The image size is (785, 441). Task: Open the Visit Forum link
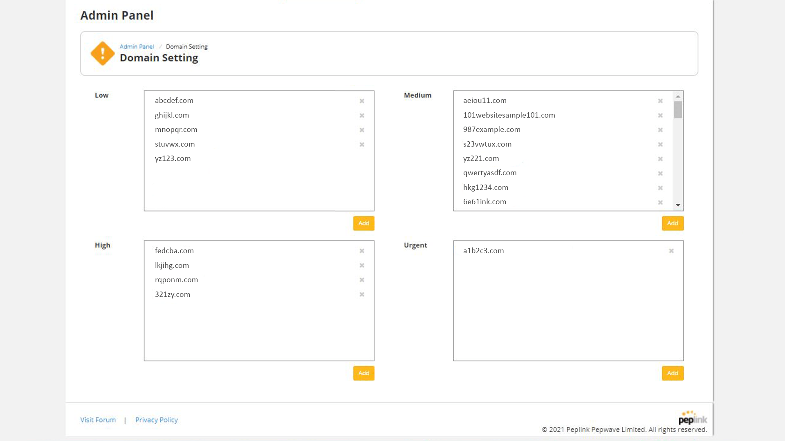(x=98, y=420)
